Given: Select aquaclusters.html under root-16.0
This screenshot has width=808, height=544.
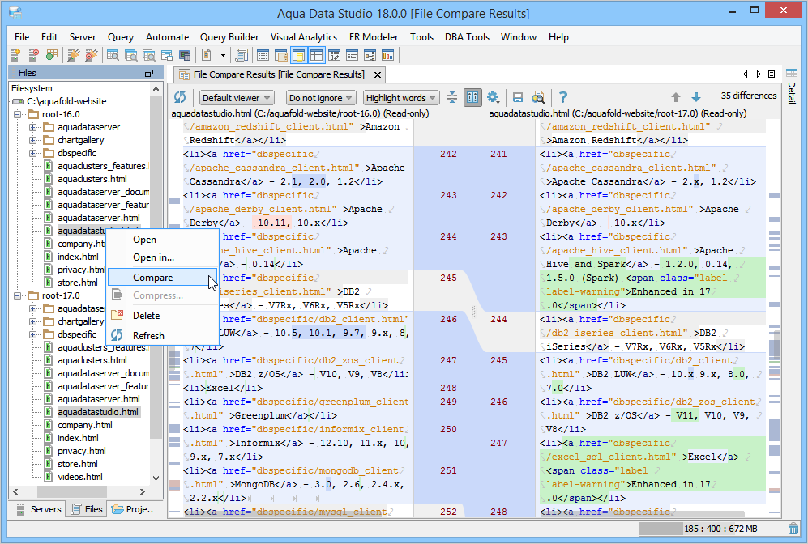Looking at the screenshot, I should [92, 179].
